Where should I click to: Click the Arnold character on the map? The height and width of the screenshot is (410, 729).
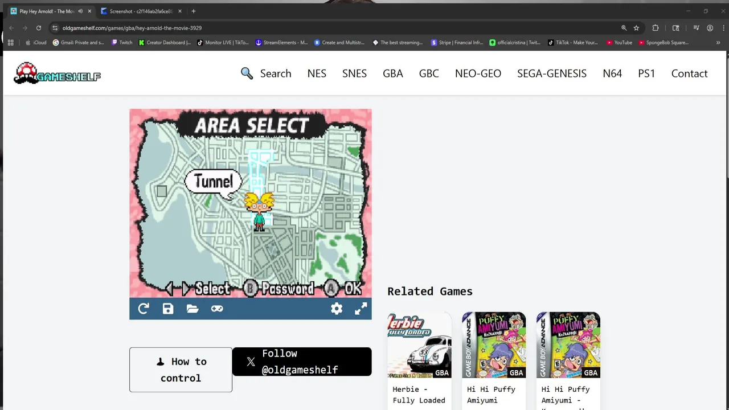(x=259, y=211)
